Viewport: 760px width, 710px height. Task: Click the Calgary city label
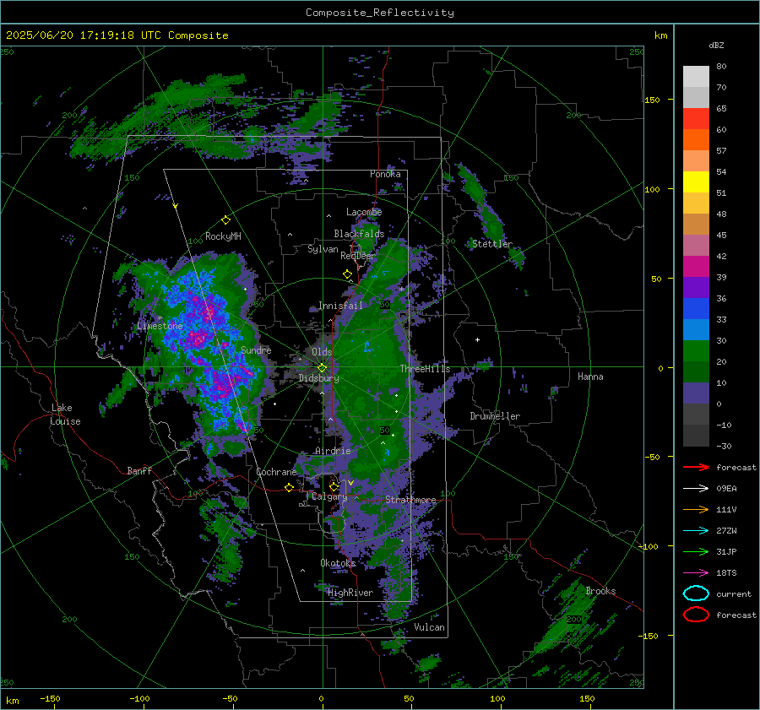pos(329,496)
